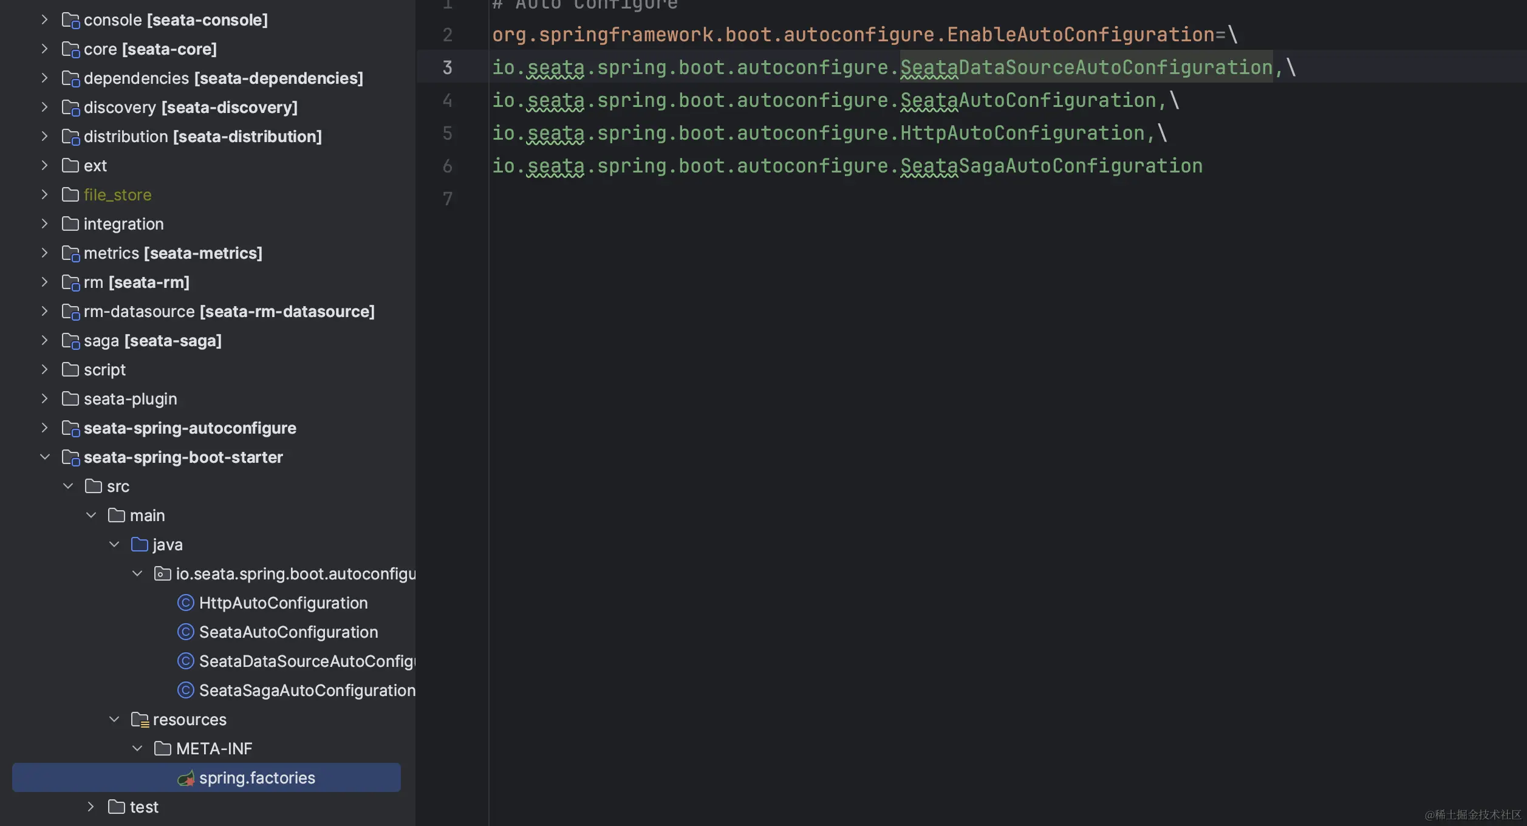This screenshot has height=826, width=1527.
Task: Click SeataSagaAutoConfiguration reference in line 6
Action: [1051, 166]
